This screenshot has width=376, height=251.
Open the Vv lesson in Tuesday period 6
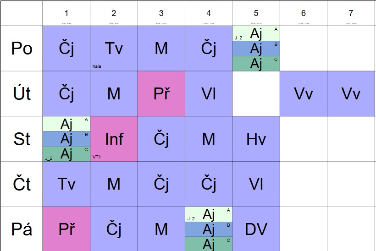pos(304,93)
